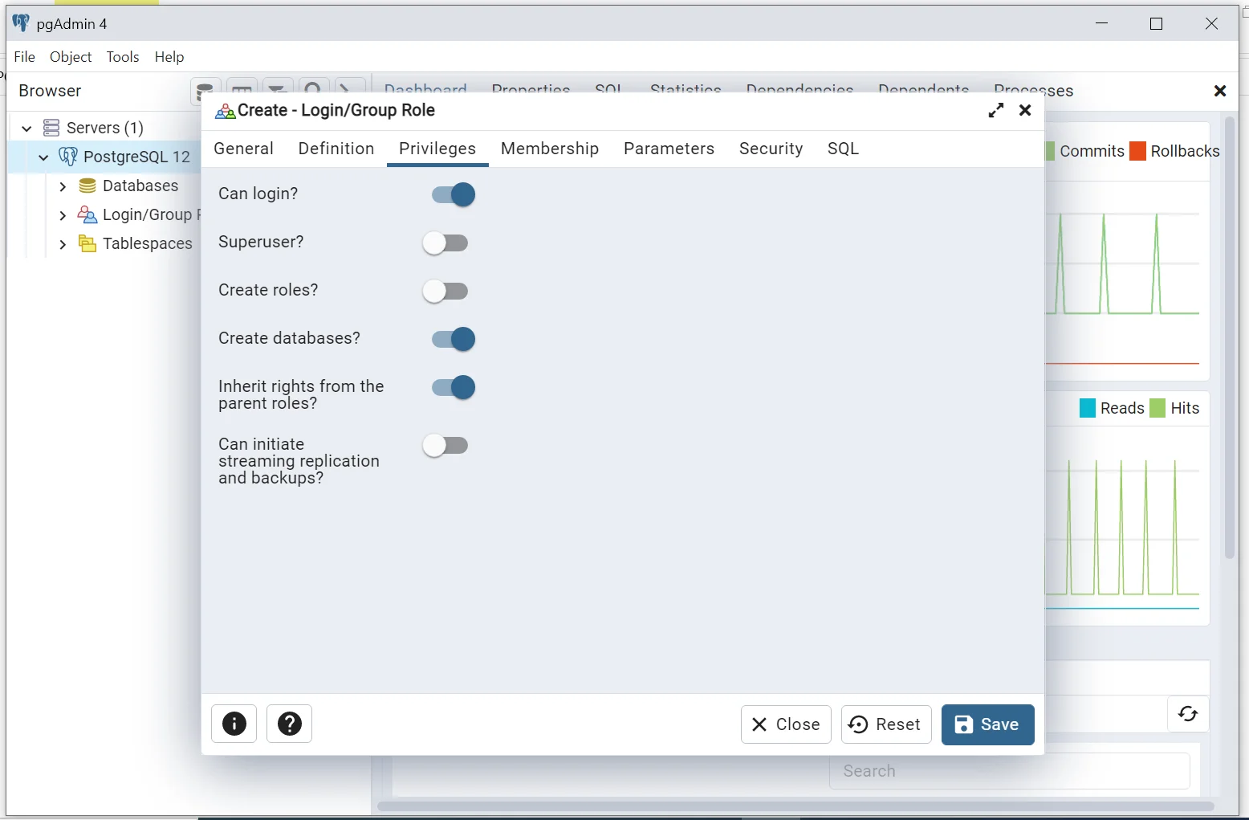This screenshot has width=1249, height=820.
Task: Open the Help menu
Action: 169,57
